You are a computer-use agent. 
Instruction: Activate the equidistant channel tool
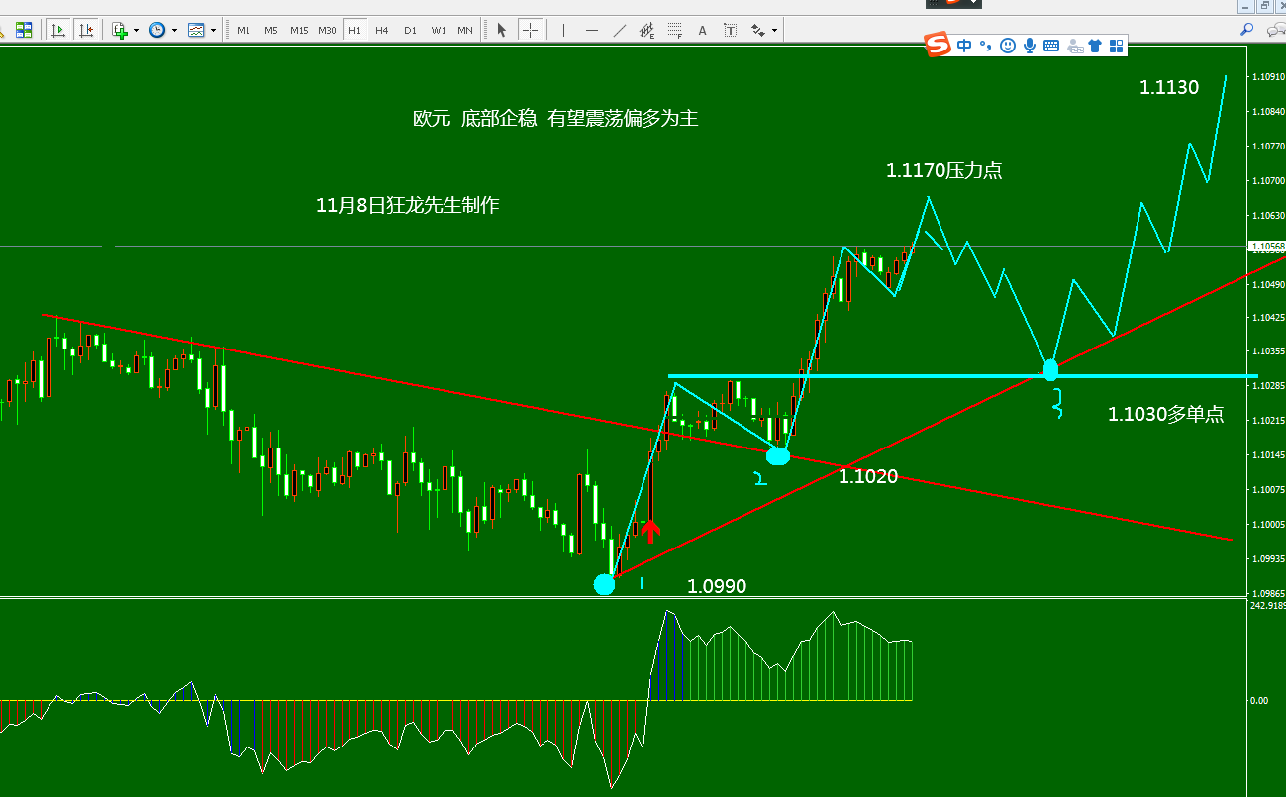point(647,30)
